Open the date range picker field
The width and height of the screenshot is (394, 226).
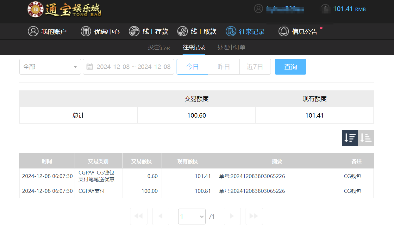click(x=128, y=67)
